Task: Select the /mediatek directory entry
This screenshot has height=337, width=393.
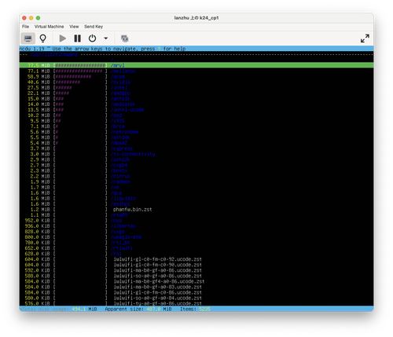Action: coord(123,104)
